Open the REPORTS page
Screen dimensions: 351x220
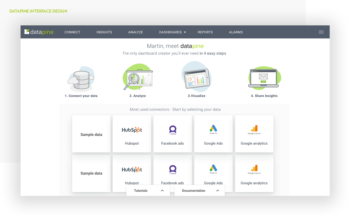(205, 32)
